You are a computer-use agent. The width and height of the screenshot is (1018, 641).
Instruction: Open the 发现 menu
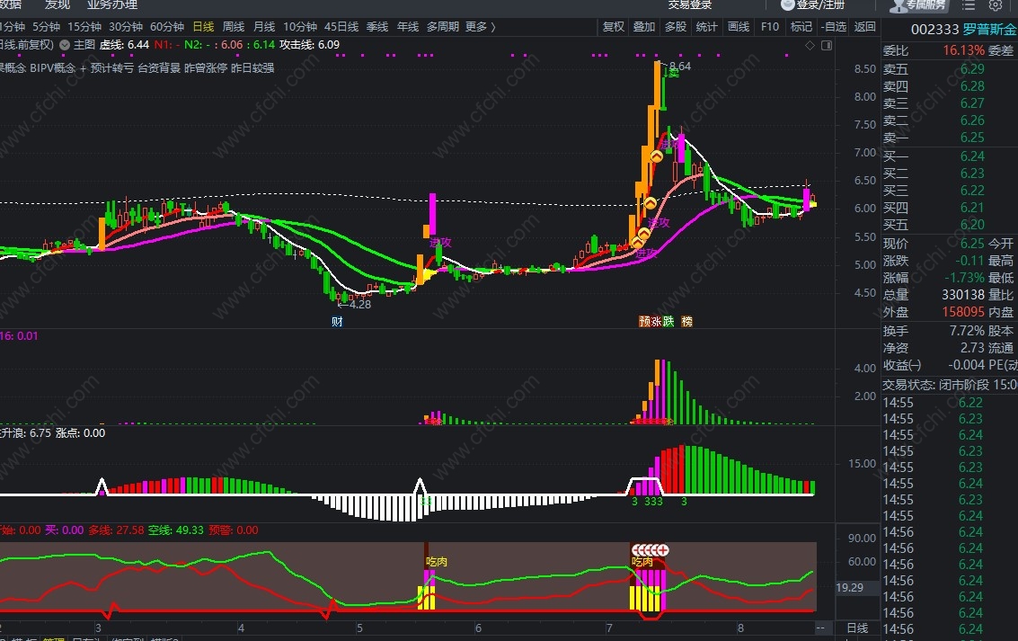[58, 5]
